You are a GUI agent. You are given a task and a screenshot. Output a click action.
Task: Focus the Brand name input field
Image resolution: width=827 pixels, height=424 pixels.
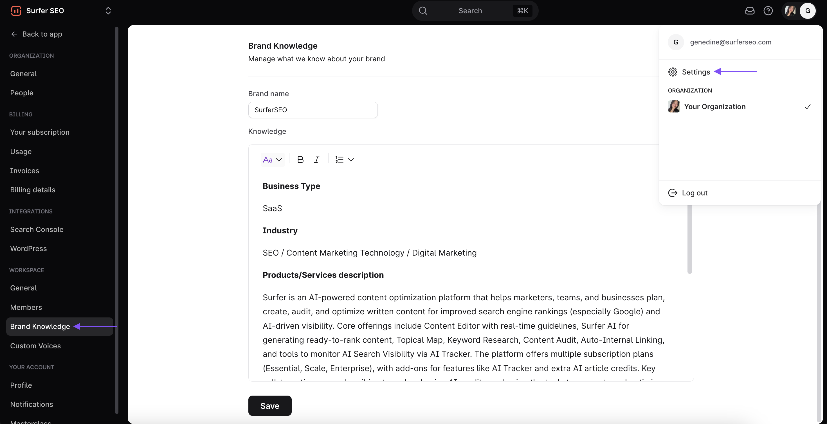313,110
